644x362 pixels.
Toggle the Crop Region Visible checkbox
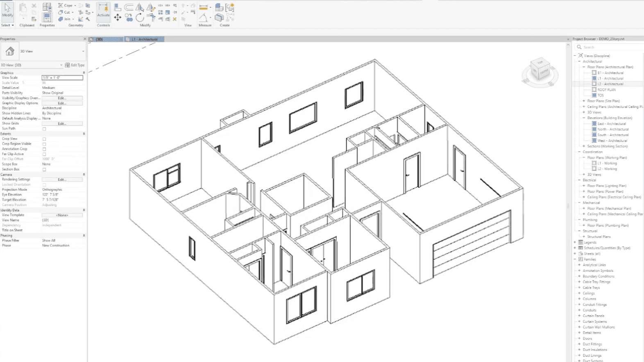pyautogui.click(x=44, y=144)
